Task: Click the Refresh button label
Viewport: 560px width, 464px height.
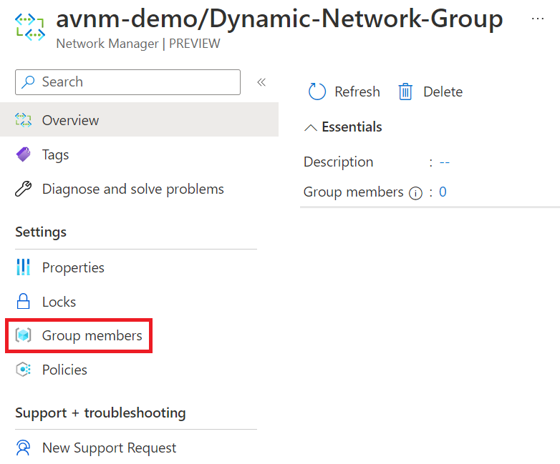Action: [x=357, y=92]
